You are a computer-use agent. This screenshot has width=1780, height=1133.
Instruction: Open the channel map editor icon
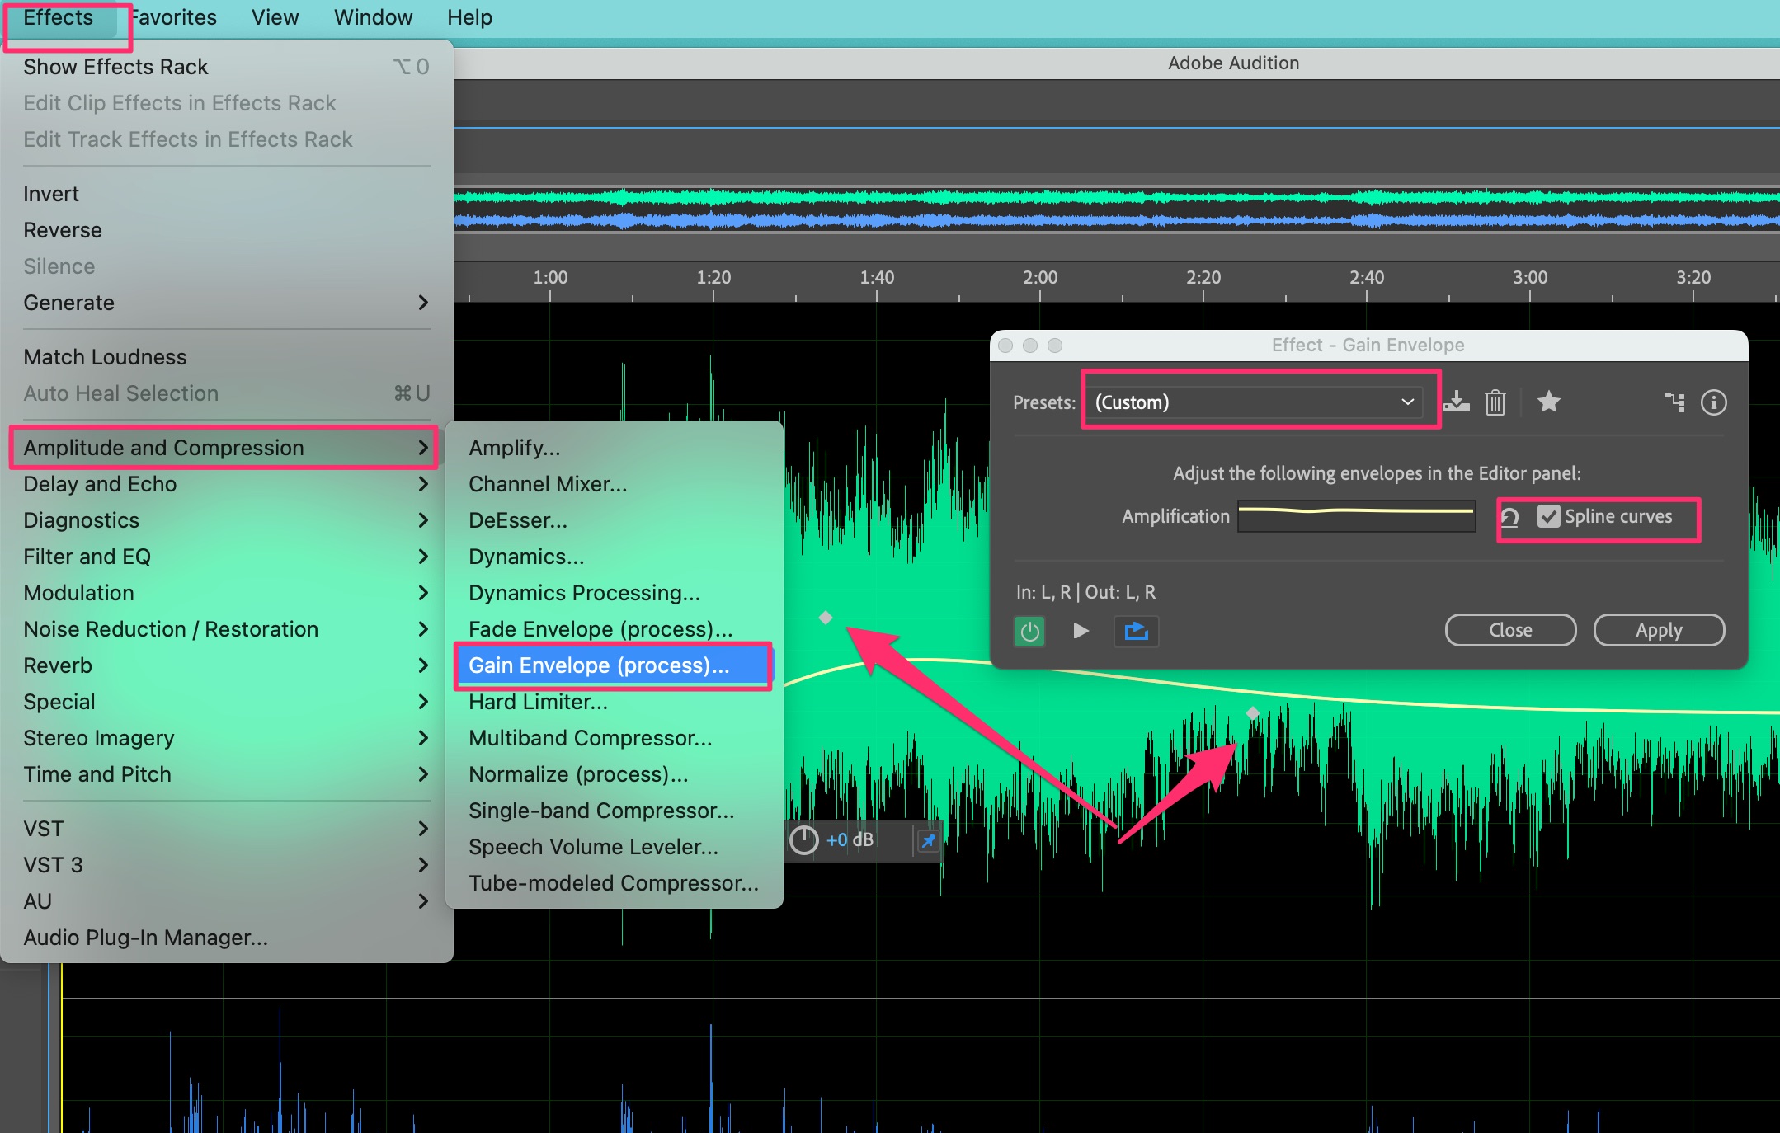click(x=1674, y=402)
